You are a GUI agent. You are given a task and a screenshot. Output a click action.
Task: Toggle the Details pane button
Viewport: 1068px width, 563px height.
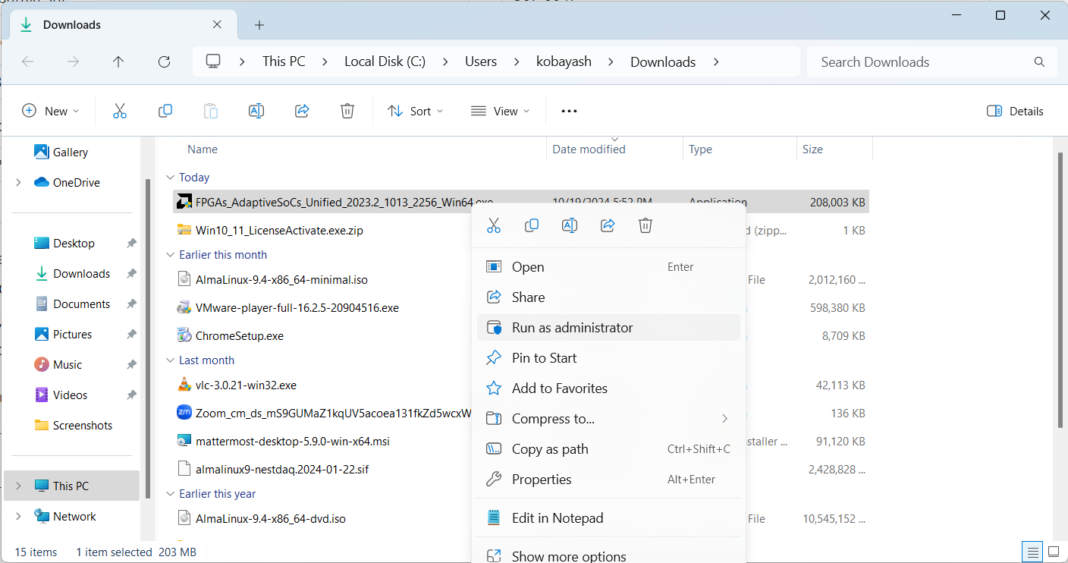coord(1015,111)
